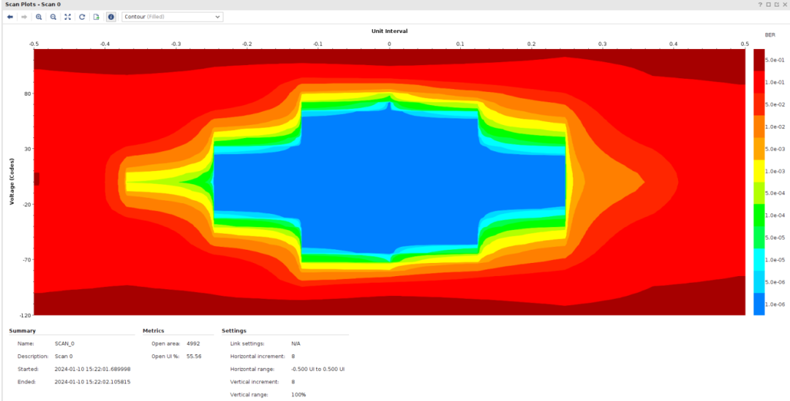Click the Open area value 4992

pyautogui.click(x=193, y=343)
